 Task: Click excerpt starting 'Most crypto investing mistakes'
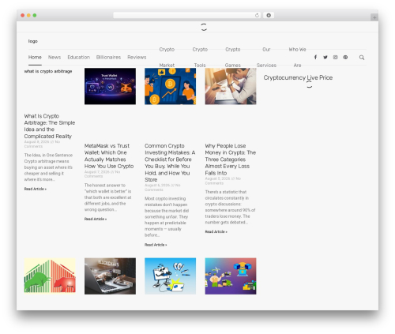tap(167, 216)
